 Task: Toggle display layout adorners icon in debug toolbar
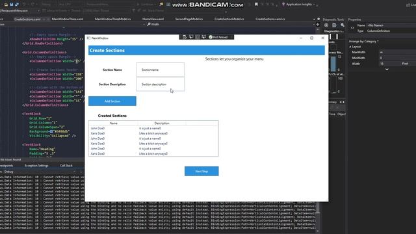(x=197, y=37)
